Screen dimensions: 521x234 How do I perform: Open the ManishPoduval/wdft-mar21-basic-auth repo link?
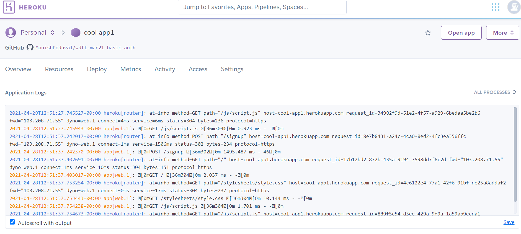pyautogui.click(x=85, y=48)
